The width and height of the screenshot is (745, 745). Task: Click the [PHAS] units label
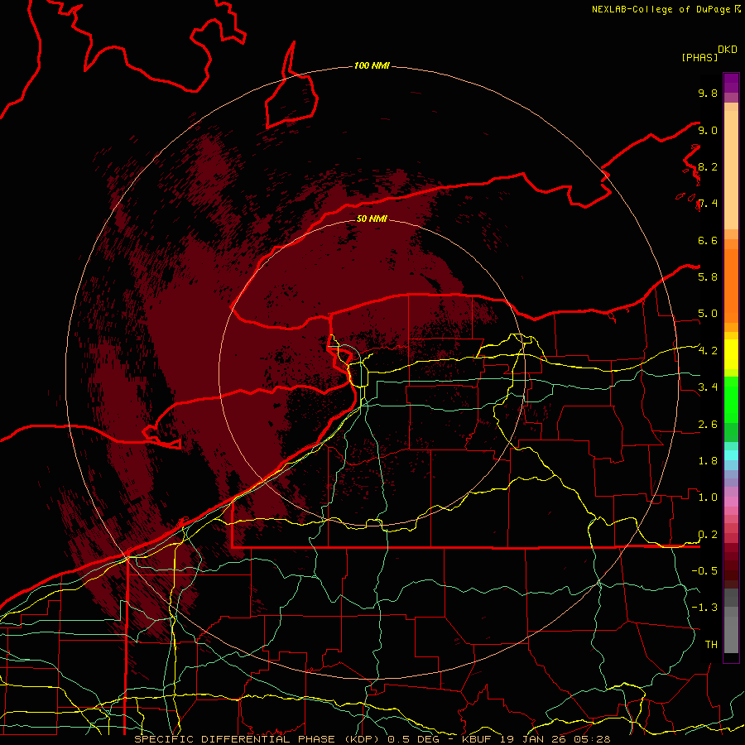point(699,57)
